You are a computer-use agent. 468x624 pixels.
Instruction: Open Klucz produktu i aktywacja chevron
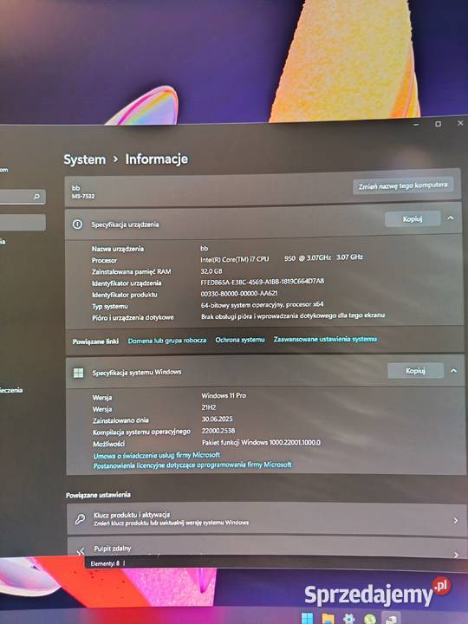(x=455, y=520)
